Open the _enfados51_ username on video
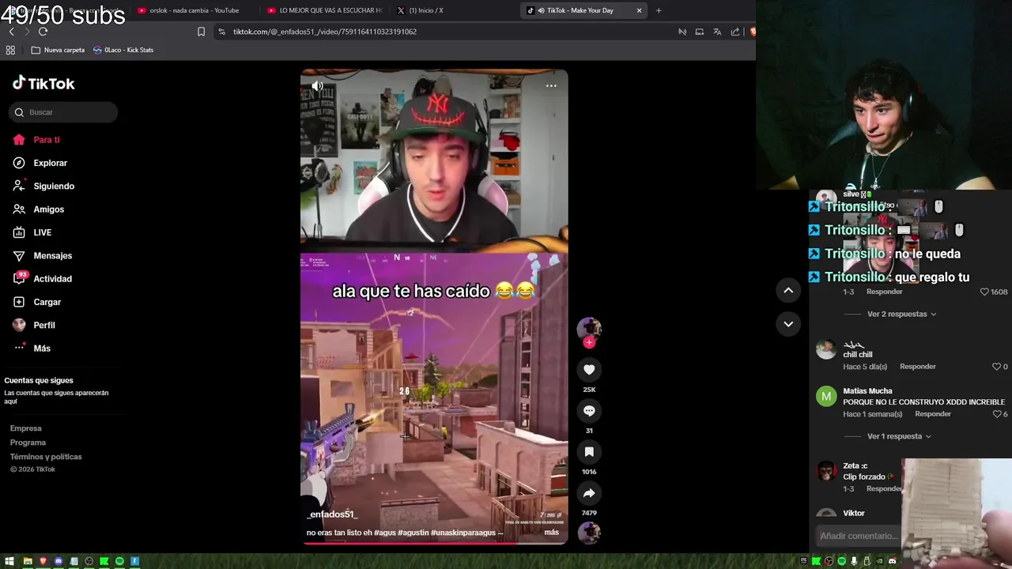The width and height of the screenshot is (1012, 569). pyautogui.click(x=332, y=514)
